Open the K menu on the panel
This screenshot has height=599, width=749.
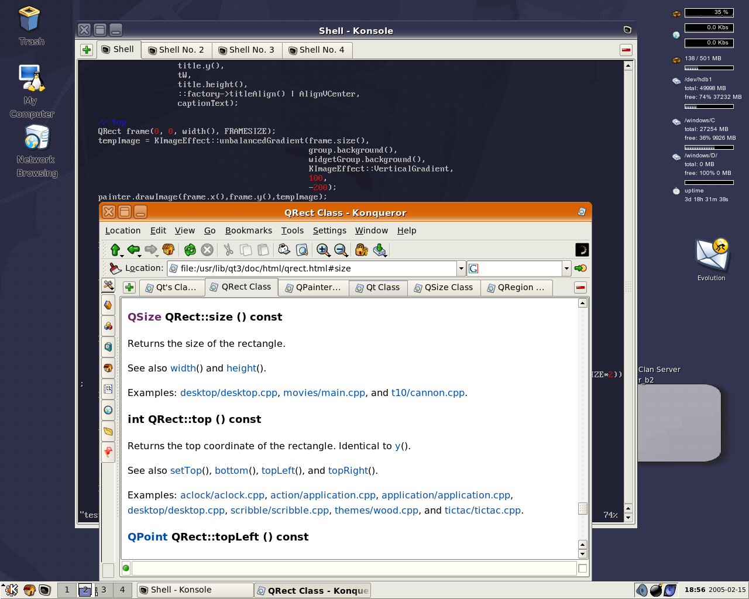(11, 590)
